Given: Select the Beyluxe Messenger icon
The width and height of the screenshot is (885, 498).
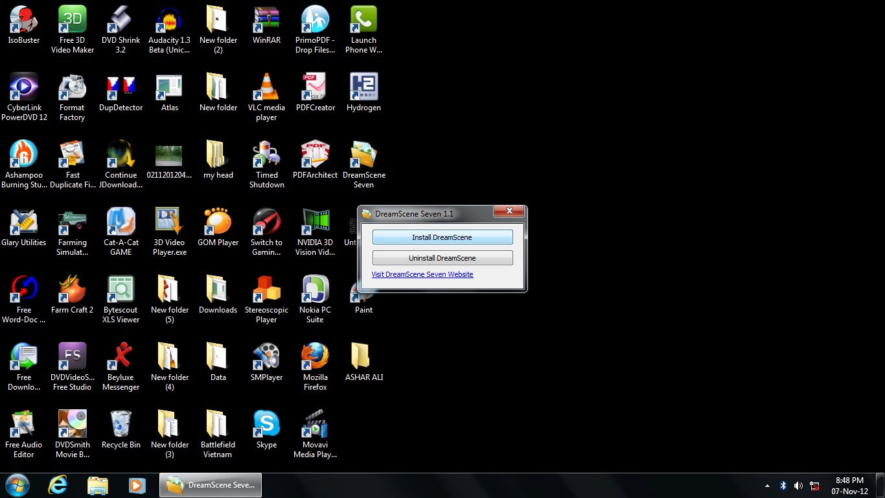Looking at the screenshot, I should [x=121, y=367].
